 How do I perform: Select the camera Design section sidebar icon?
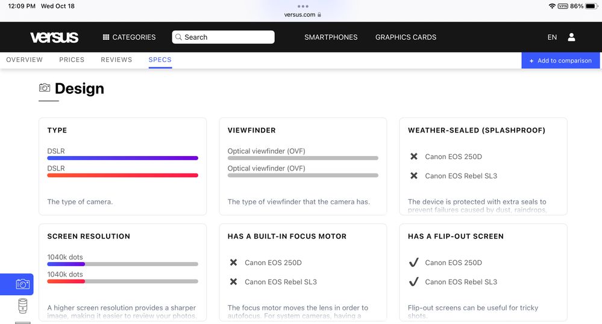click(22, 284)
